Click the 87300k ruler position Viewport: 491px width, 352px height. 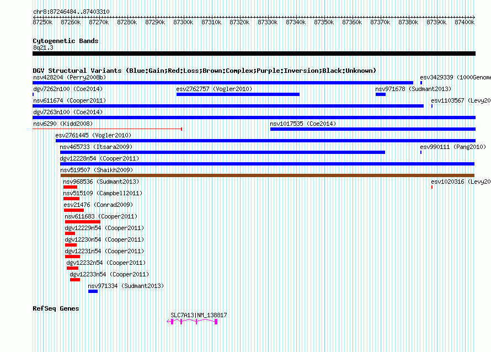click(x=183, y=22)
